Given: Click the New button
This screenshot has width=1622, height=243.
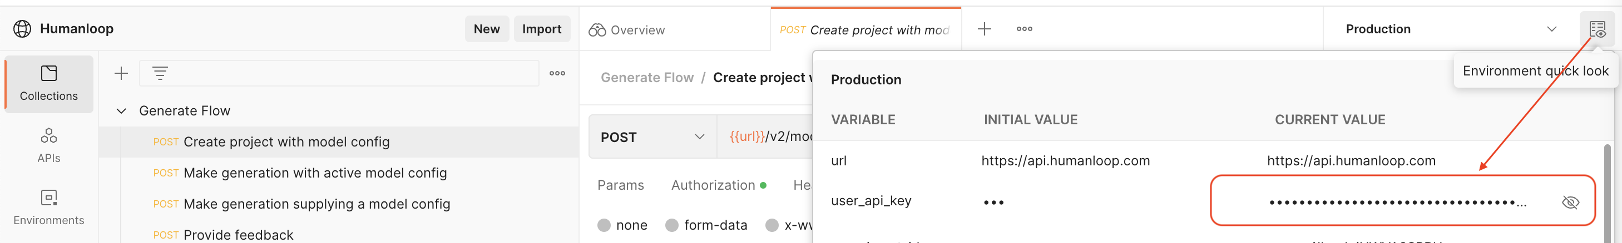Looking at the screenshot, I should 486,29.
